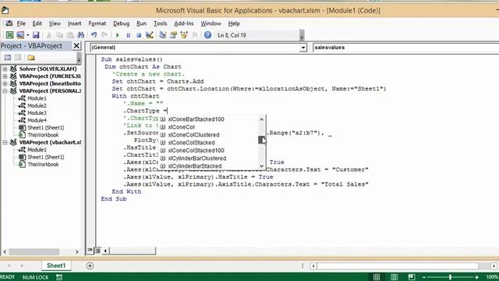Toggle Folders icon in Project panel
499x281 pixels.
pos(31,58)
